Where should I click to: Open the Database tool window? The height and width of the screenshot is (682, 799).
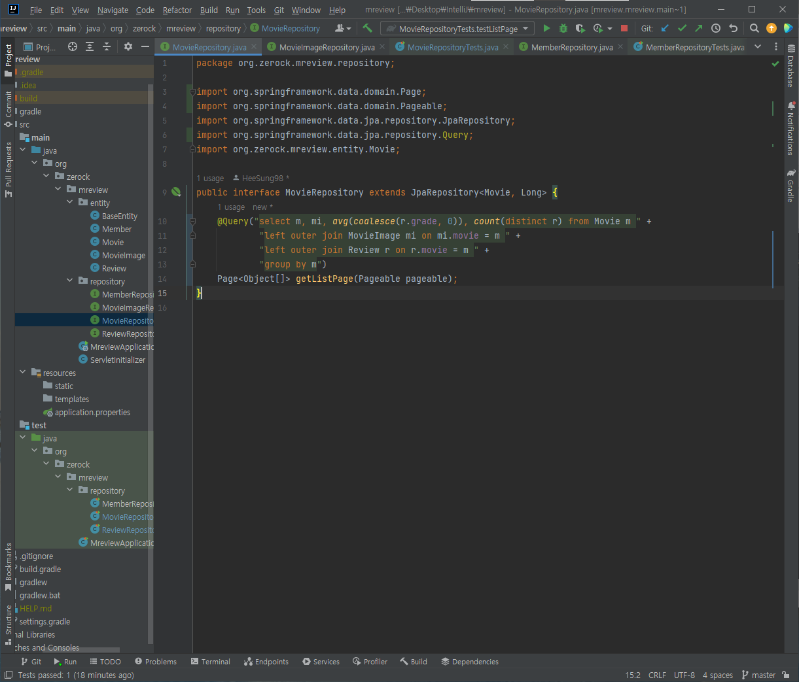pyautogui.click(x=790, y=67)
